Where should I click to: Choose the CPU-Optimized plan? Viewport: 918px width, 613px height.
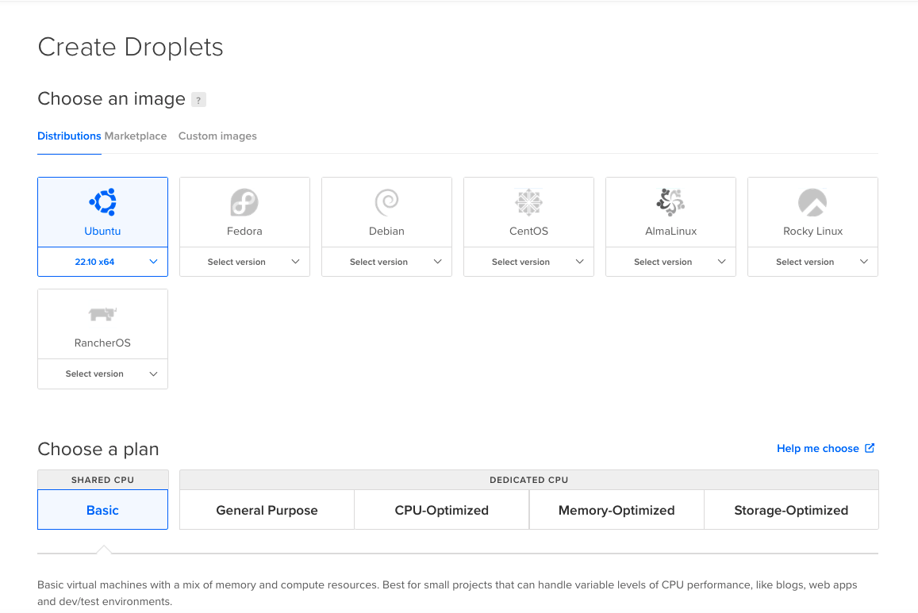click(441, 510)
